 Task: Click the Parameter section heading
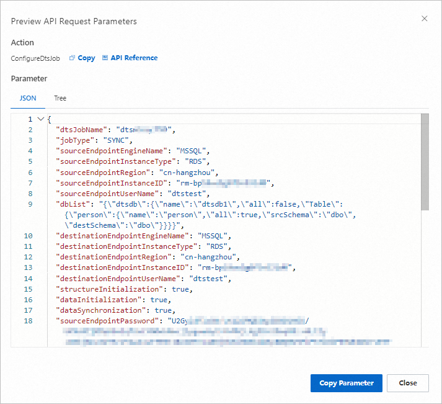point(29,78)
